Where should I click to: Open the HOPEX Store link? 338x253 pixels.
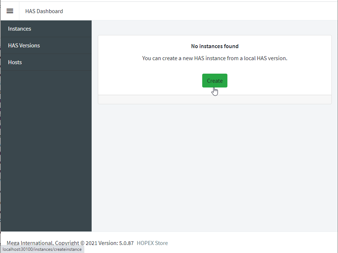[x=152, y=243]
